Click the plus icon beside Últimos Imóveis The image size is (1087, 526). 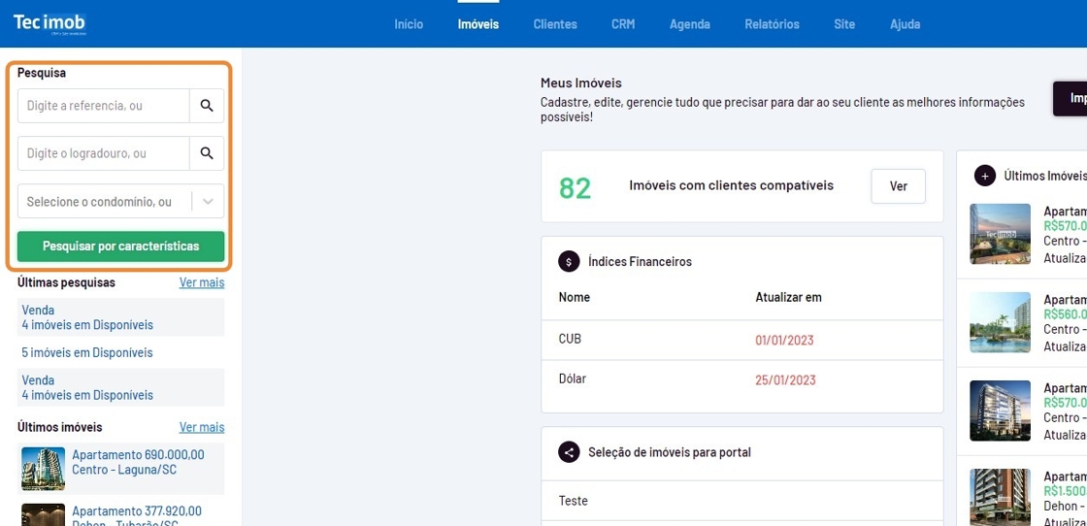984,176
